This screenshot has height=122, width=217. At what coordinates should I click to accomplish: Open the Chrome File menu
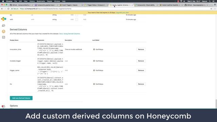[16, 1]
